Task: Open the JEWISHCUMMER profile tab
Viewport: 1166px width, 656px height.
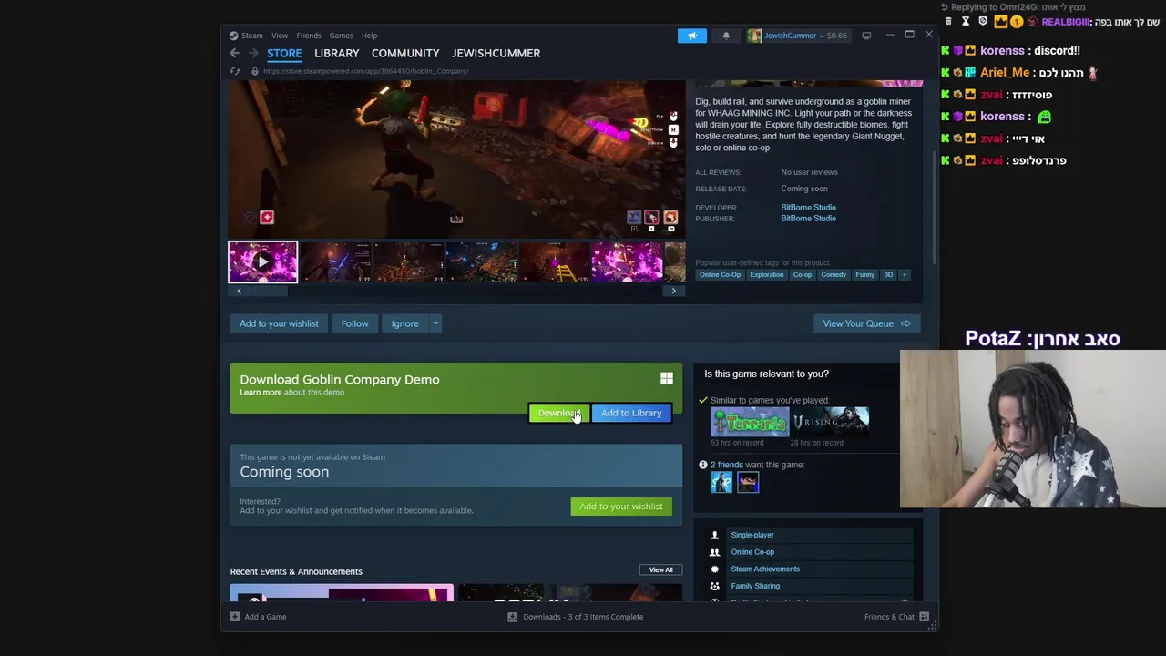Action: pos(496,53)
